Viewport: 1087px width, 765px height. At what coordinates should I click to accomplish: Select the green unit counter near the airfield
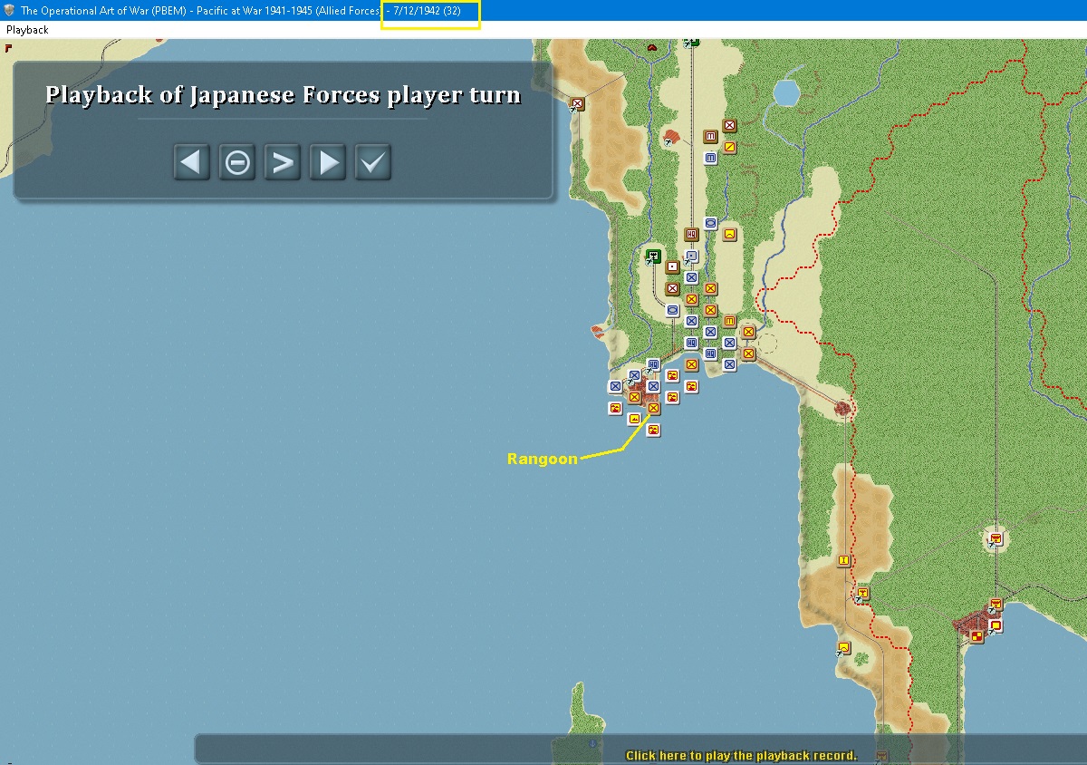[653, 257]
